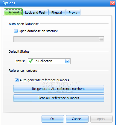Open the Proxy tab
This screenshot has height=125, width=116.
(73, 12)
